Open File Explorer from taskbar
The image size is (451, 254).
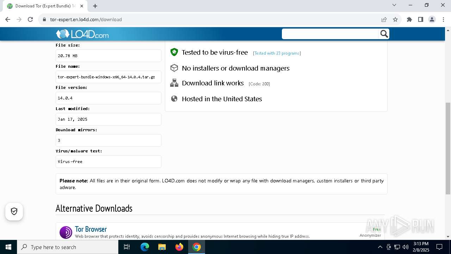coord(162,247)
